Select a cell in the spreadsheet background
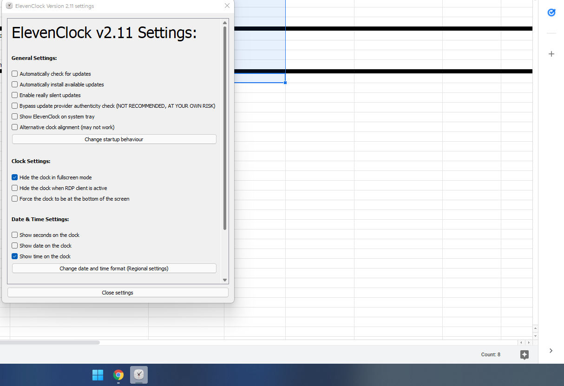The image size is (564, 386). pos(372,186)
